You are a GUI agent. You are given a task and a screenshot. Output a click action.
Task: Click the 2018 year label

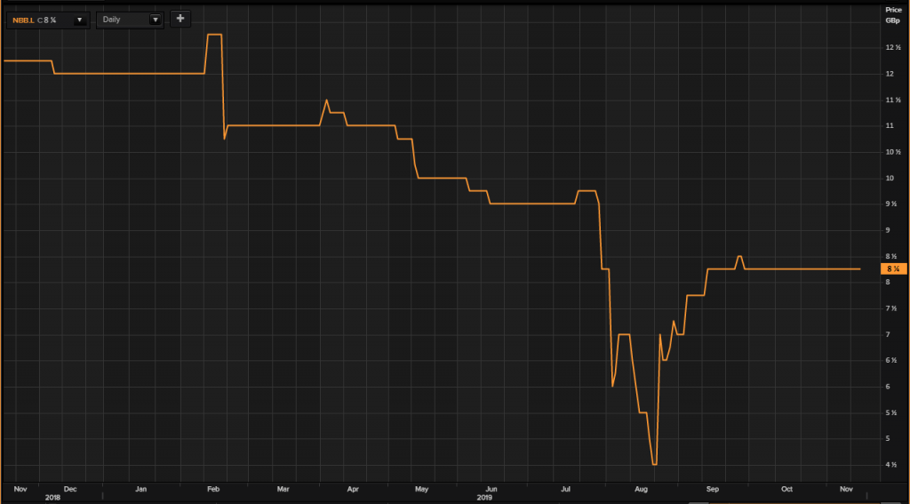click(x=52, y=498)
